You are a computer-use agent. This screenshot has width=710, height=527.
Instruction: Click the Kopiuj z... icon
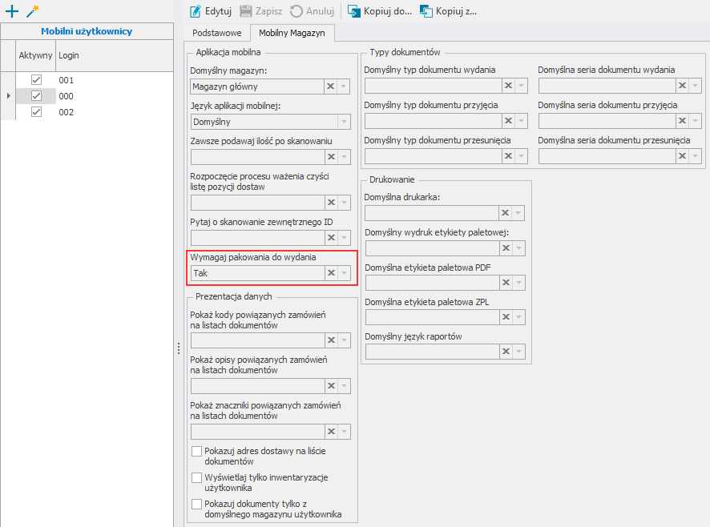click(x=426, y=11)
